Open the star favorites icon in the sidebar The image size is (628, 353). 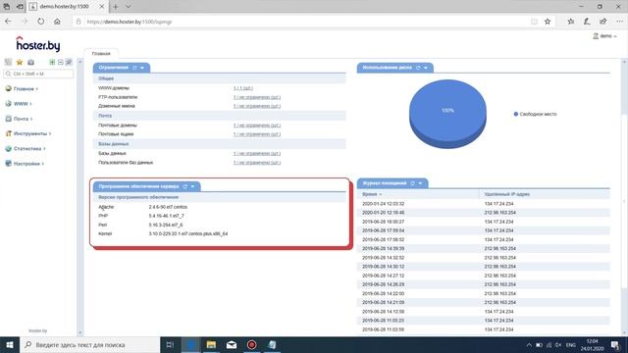[x=20, y=62]
